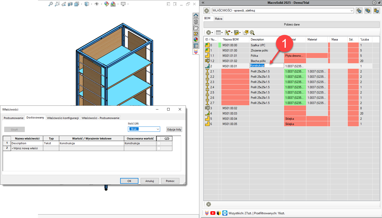Screen dimensions: 382x218
Task: Click the Pomoc button
Action: coord(170,181)
